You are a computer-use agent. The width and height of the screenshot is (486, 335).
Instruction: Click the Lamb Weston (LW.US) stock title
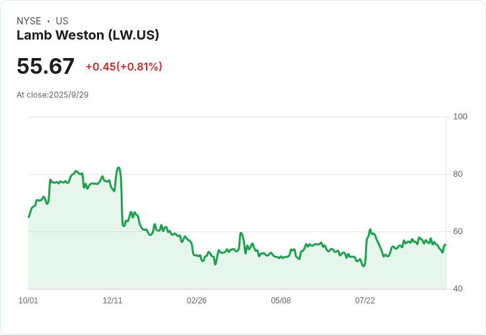(88, 35)
